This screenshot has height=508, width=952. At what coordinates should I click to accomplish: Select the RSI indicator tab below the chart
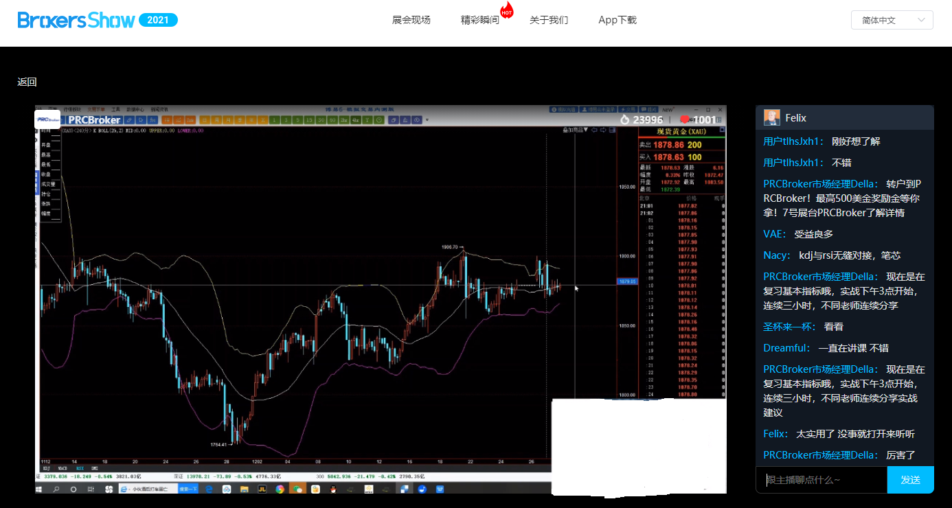(80, 467)
